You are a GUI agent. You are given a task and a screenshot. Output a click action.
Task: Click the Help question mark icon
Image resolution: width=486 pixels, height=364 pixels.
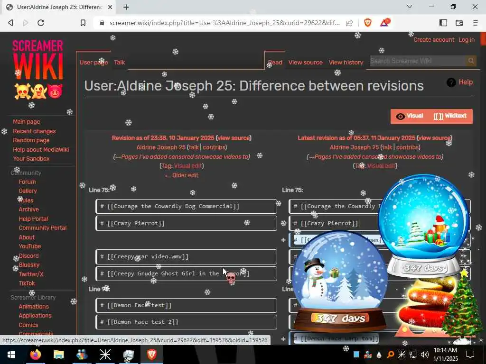[451, 82]
